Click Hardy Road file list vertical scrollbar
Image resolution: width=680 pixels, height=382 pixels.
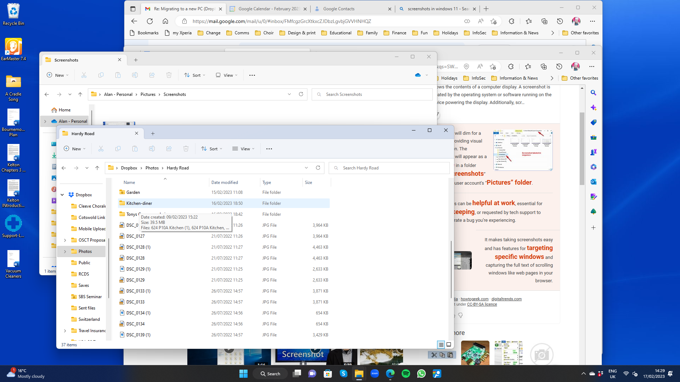click(x=451, y=269)
